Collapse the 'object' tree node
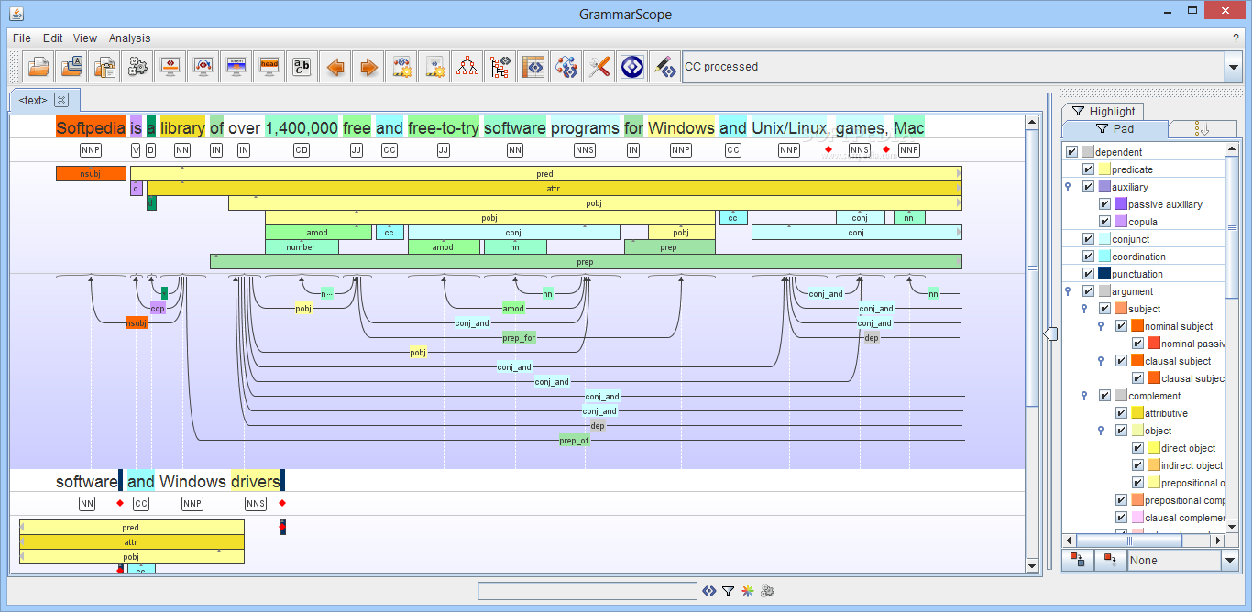 click(1101, 431)
